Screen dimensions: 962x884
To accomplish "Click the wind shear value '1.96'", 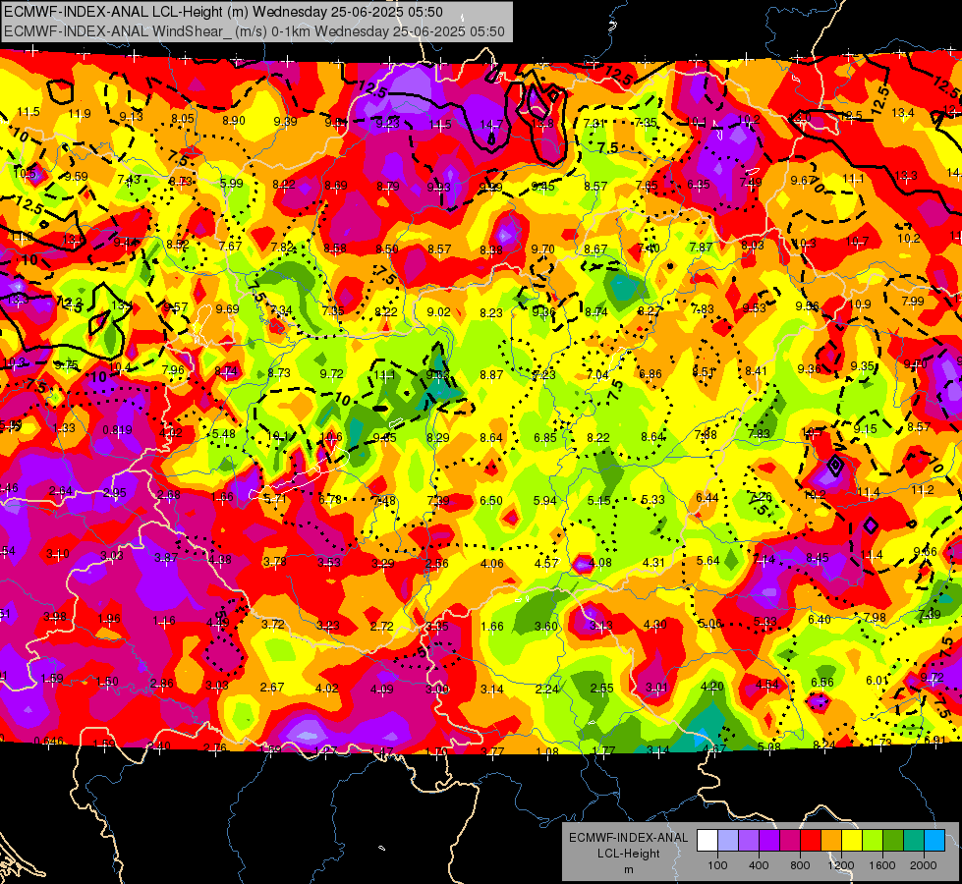I will [109, 619].
